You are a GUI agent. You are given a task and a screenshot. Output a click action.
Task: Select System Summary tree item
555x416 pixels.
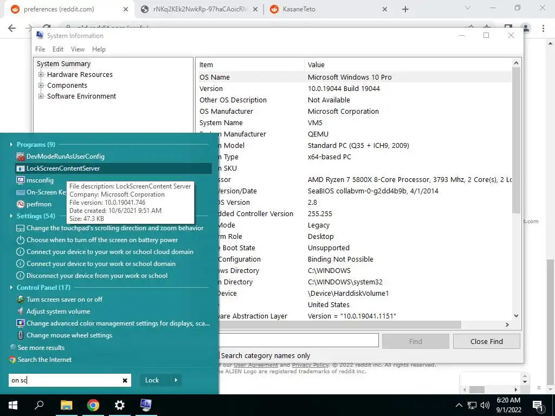tap(64, 64)
